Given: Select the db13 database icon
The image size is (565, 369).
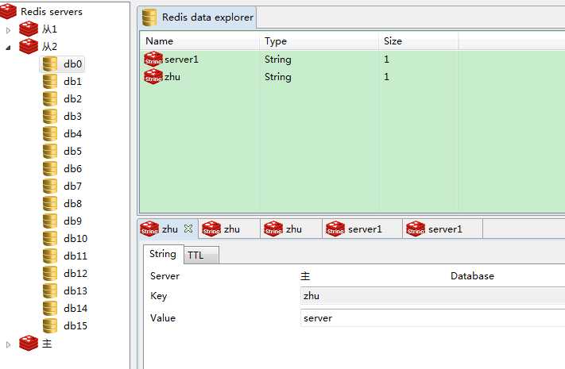Looking at the screenshot, I should point(50,291).
